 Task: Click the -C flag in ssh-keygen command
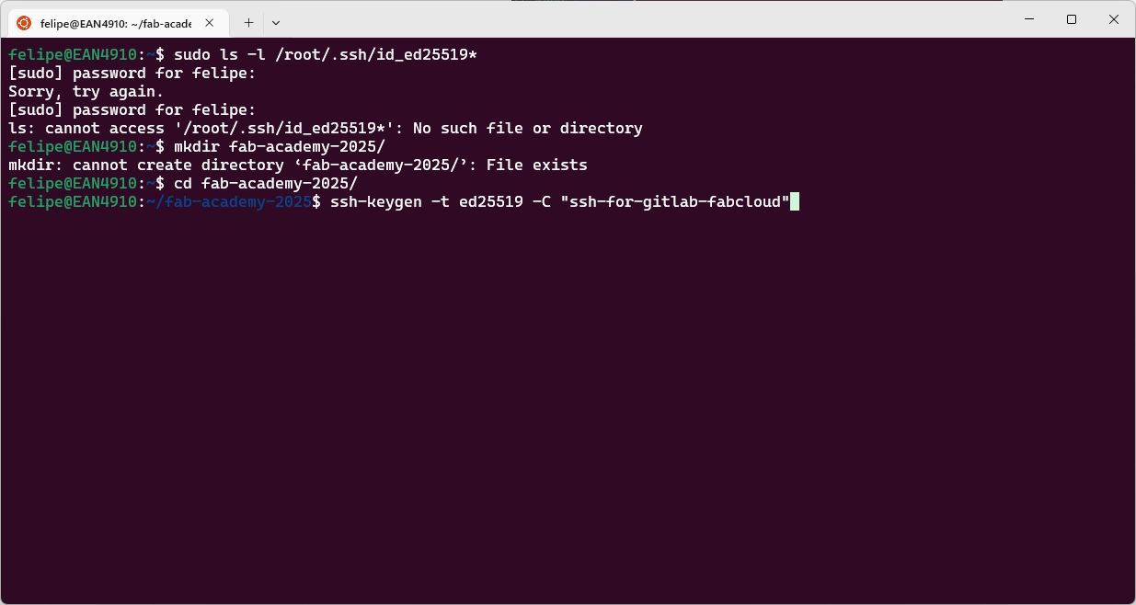click(x=542, y=201)
